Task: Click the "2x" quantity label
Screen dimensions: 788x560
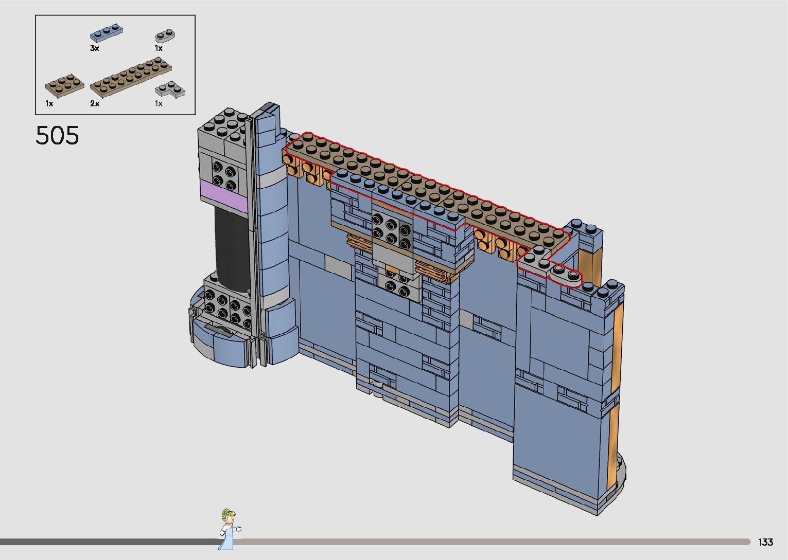Action: [x=95, y=103]
